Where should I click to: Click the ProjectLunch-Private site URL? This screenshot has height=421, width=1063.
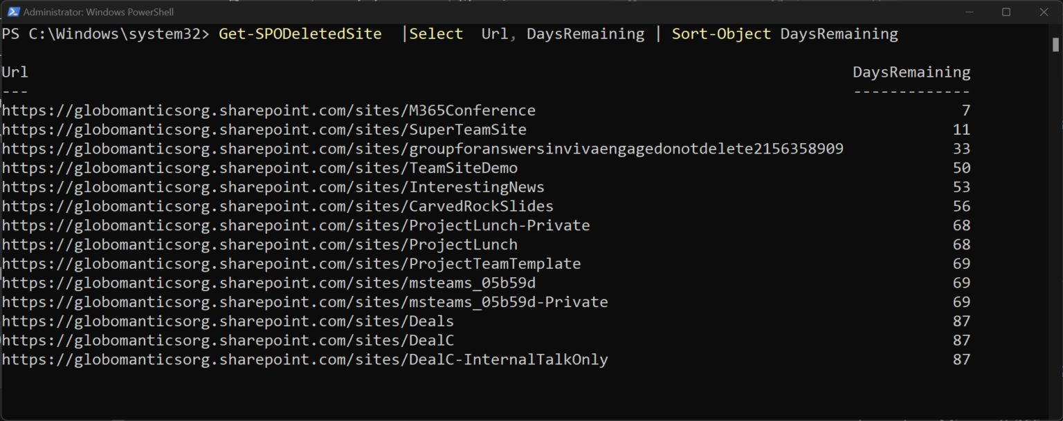tap(295, 225)
